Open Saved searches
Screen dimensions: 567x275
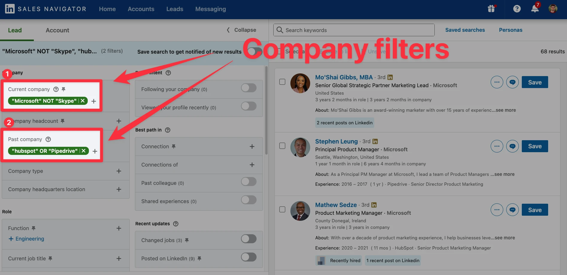[465, 30]
